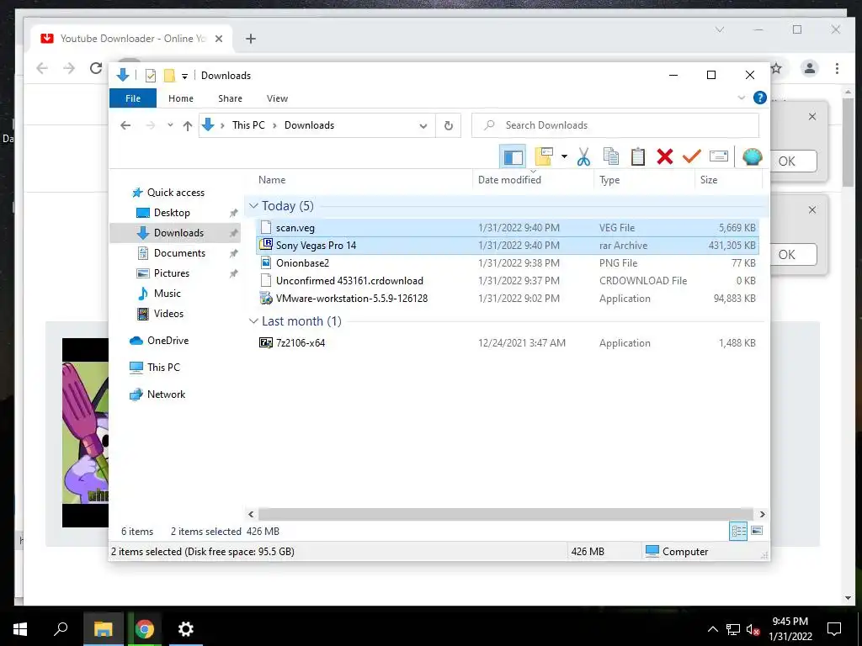The height and width of the screenshot is (646, 862).
Task: Open the View ribbon tab
Action: [277, 98]
